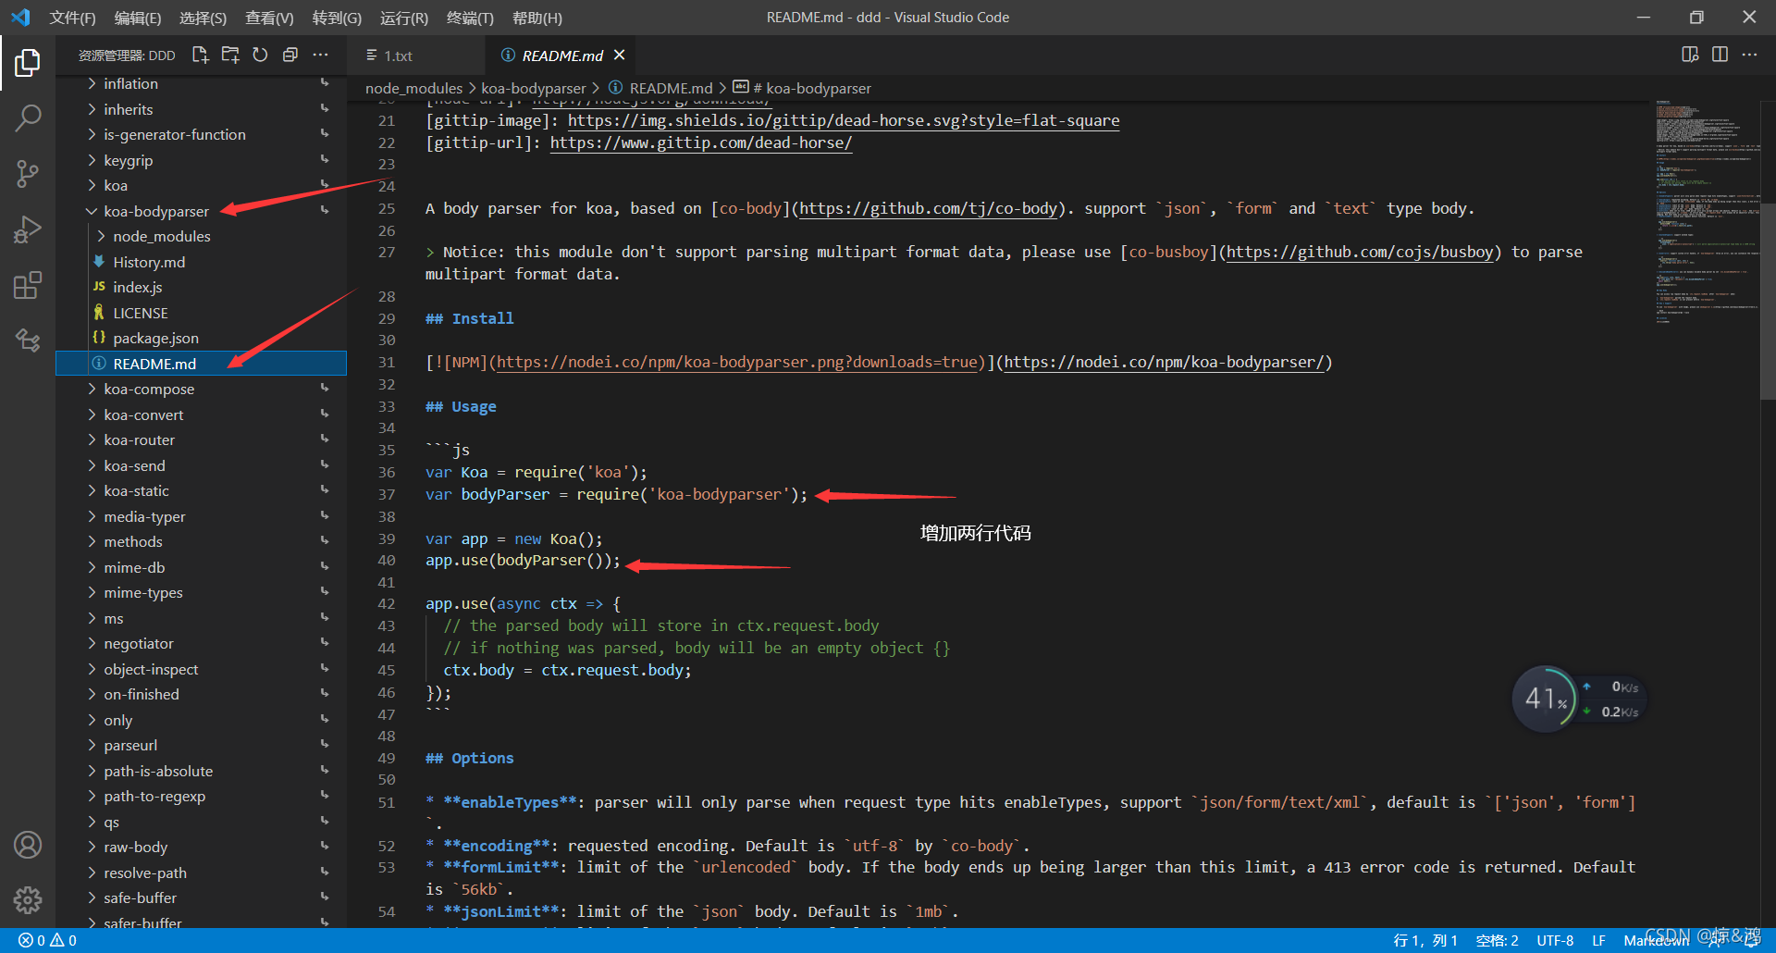Expand the koa-router folder
Viewport: 1776px width, 953px height.
tap(202, 439)
